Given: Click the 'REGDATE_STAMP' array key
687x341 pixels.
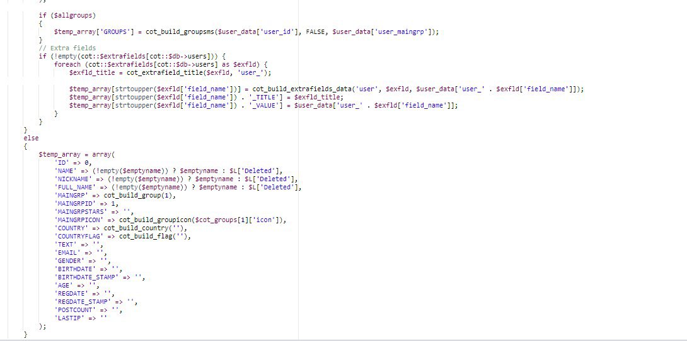Looking at the screenshot, I should [x=83, y=301].
